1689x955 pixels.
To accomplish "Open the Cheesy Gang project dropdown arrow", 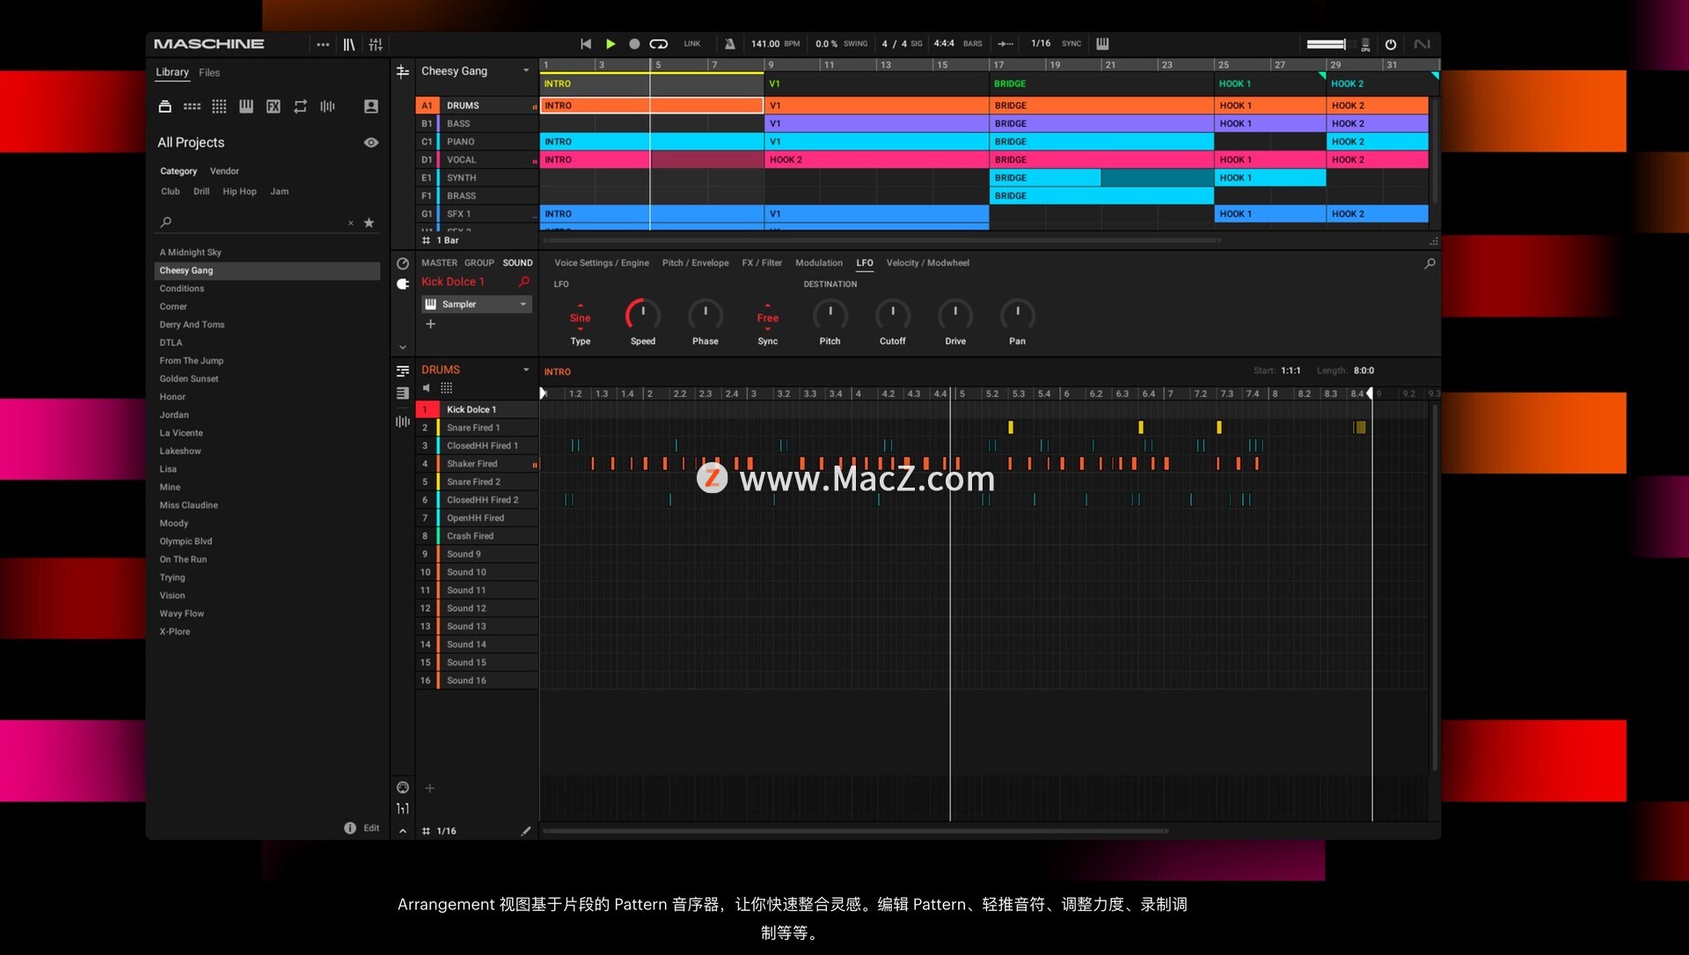I will [526, 70].
